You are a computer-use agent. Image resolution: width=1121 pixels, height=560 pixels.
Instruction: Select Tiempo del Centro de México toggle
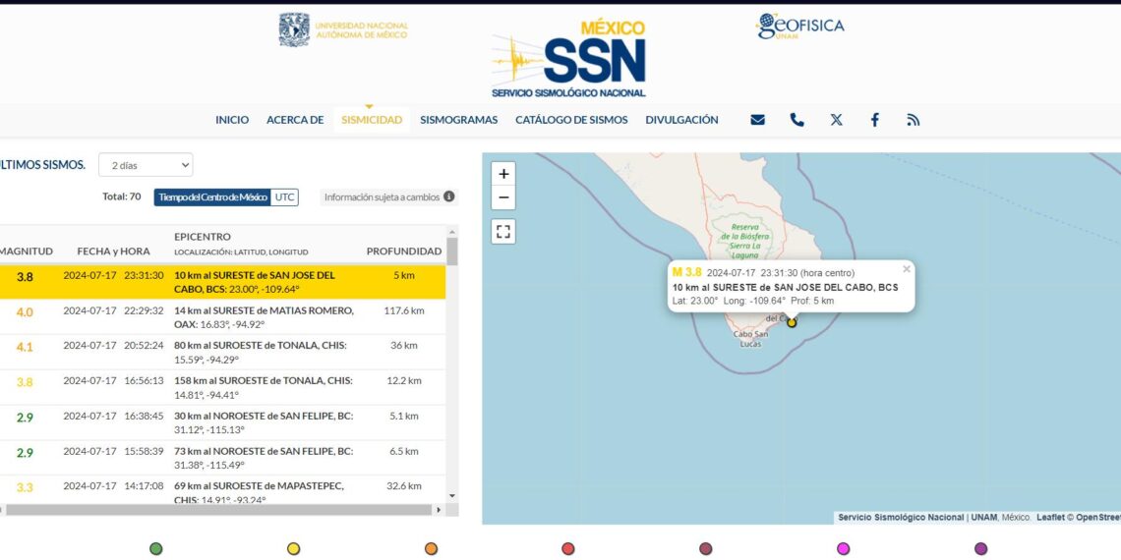pos(212,197)
